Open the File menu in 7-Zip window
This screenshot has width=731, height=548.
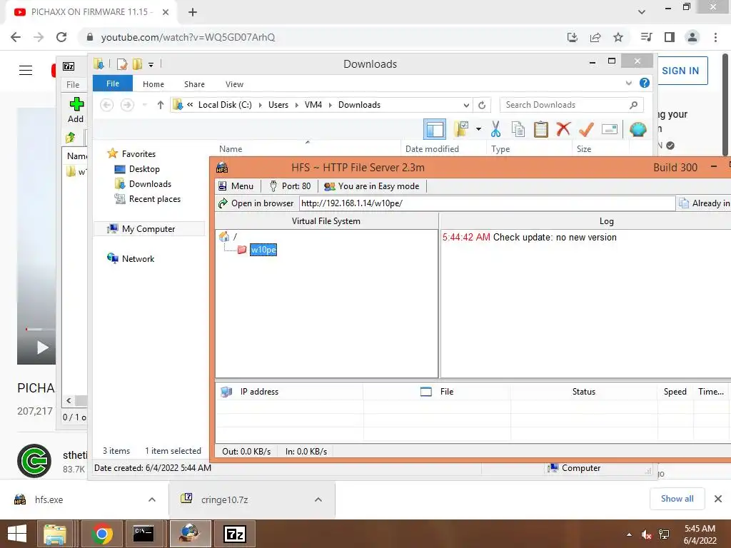click(x=73, y=84)
